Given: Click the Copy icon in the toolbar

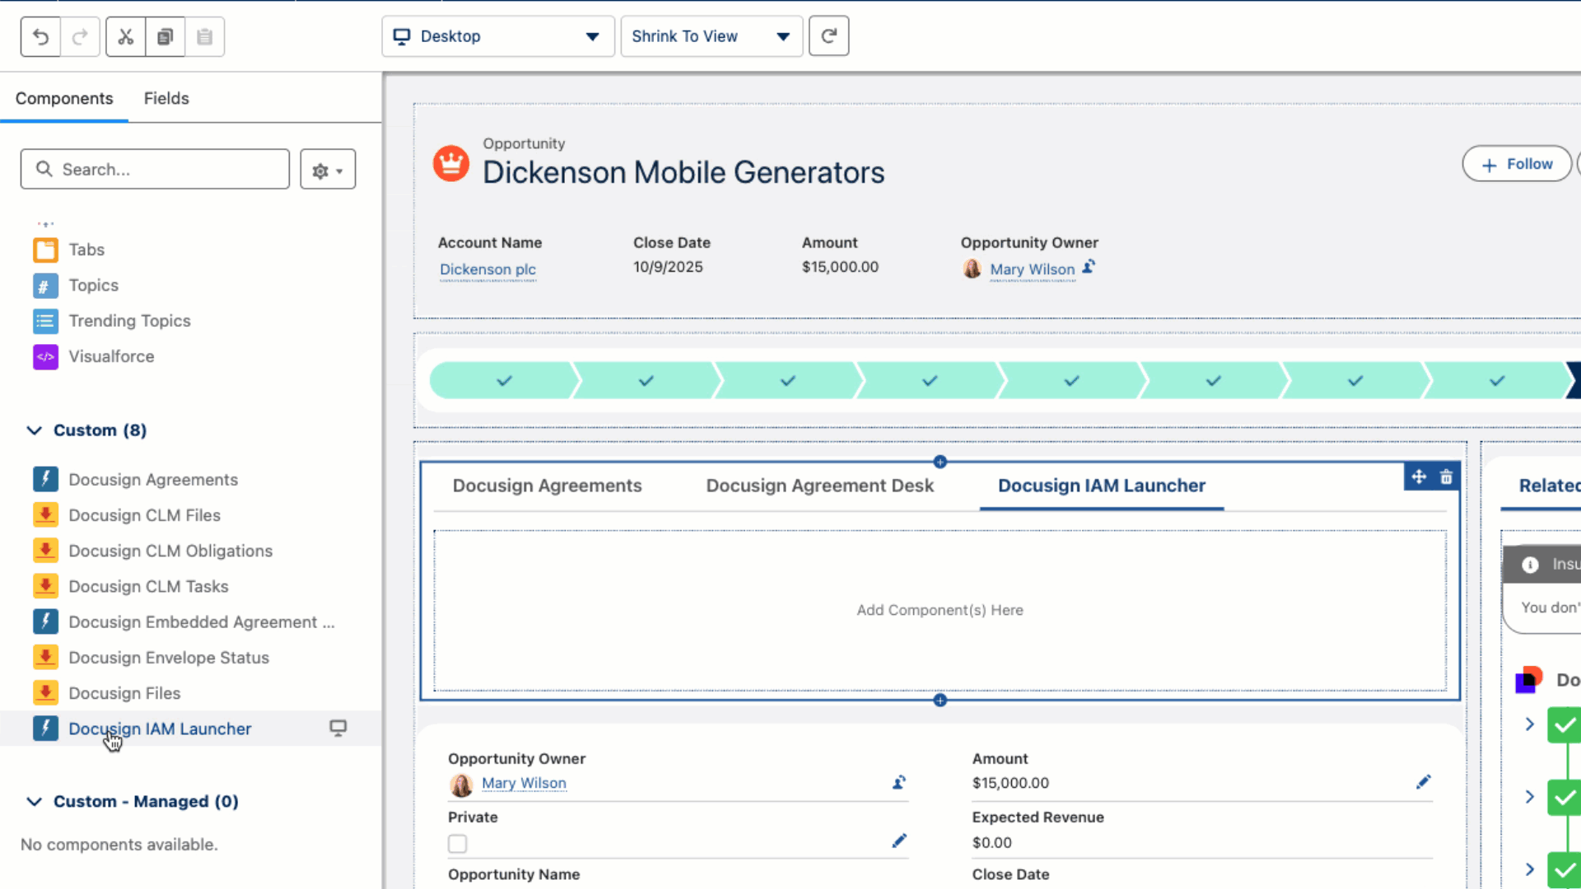Looking at the screenshot, I should pyautogui.click(x=166, y=36).
